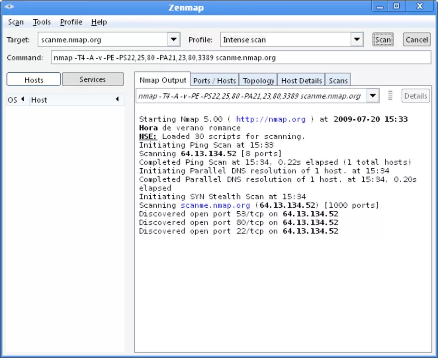
Task: Follow the http://nmap.org link
Action: 271,119
